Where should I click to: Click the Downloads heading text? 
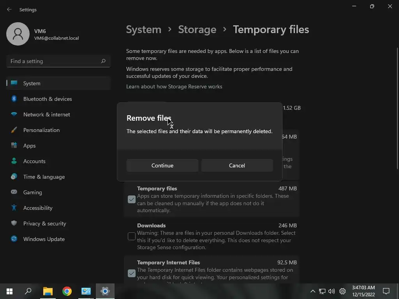[x=152, y=225]
